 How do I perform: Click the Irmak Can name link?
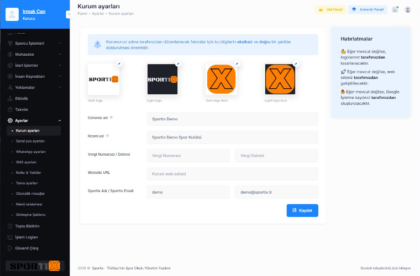[34, 12]
